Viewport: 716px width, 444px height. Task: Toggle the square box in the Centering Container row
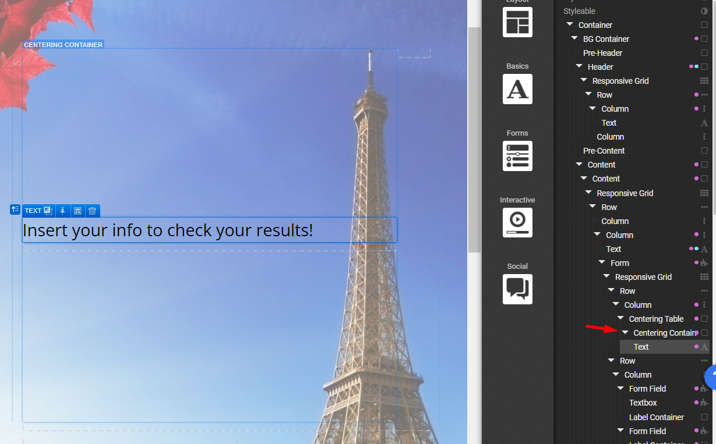(x=704, y=333)
